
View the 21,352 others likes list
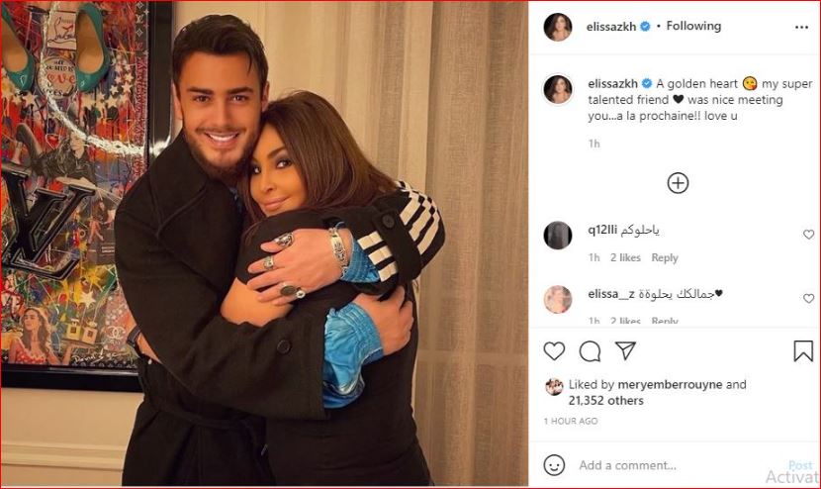(x=605, y=401)
